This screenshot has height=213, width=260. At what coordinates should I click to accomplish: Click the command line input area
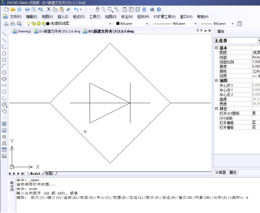click(138, 204)
